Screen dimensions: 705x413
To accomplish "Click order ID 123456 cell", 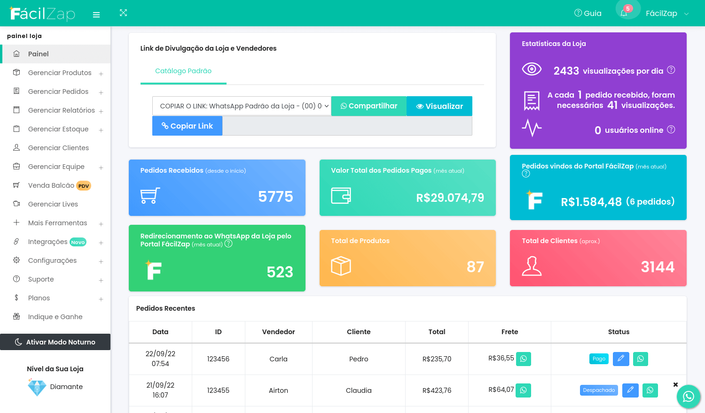I will tap(218, 359).
